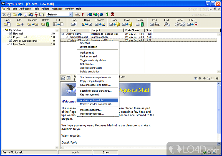222x156 pixels.
Task: Toggle the checkbox in the preview pane toolbar
Action: pyautogui.click(x=213, y=79)
